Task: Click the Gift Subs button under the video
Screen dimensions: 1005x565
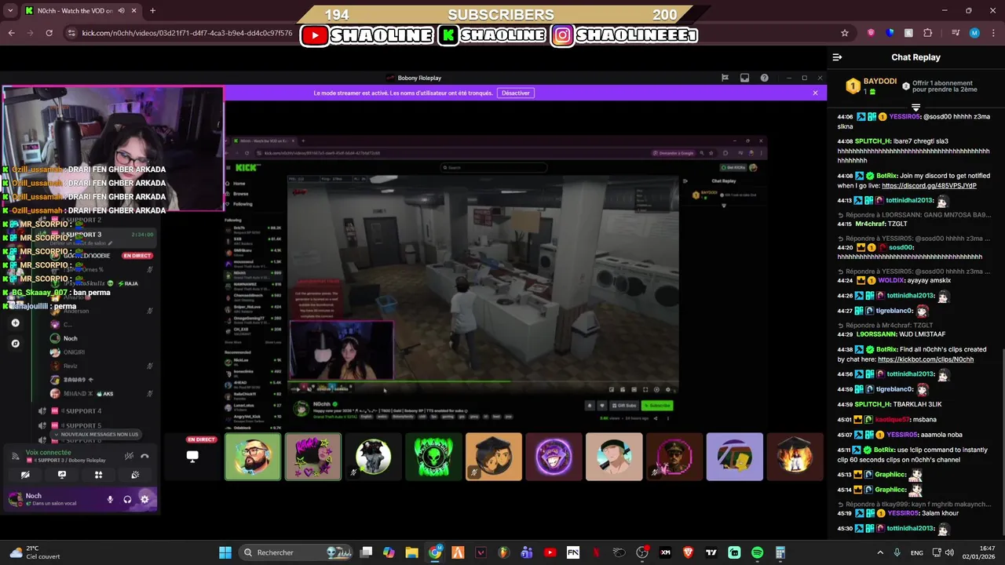Action: (623, 406)
